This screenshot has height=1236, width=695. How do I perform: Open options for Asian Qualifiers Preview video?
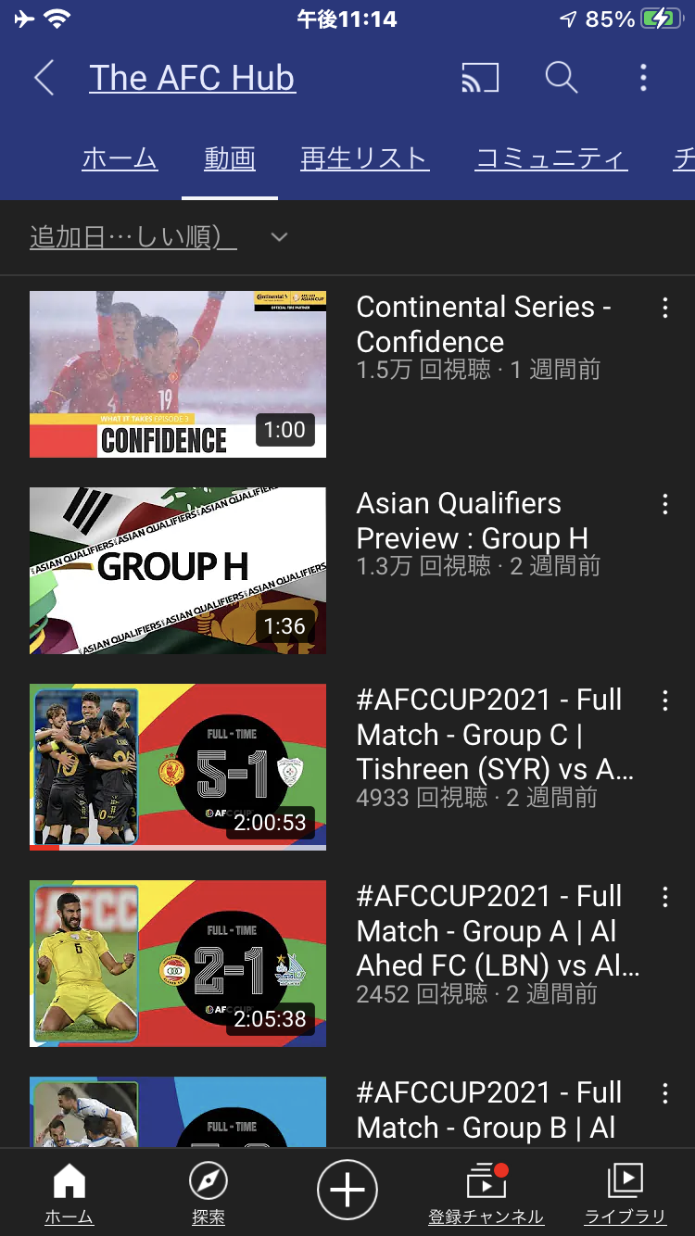pyautogui.click(x=664, y=505)
